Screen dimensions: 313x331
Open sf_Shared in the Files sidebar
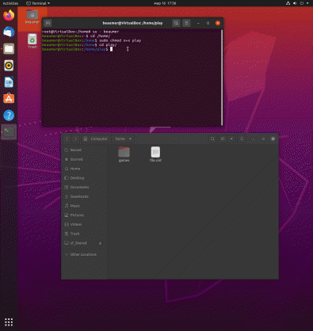pyautogui.click(x=84, y=243)
